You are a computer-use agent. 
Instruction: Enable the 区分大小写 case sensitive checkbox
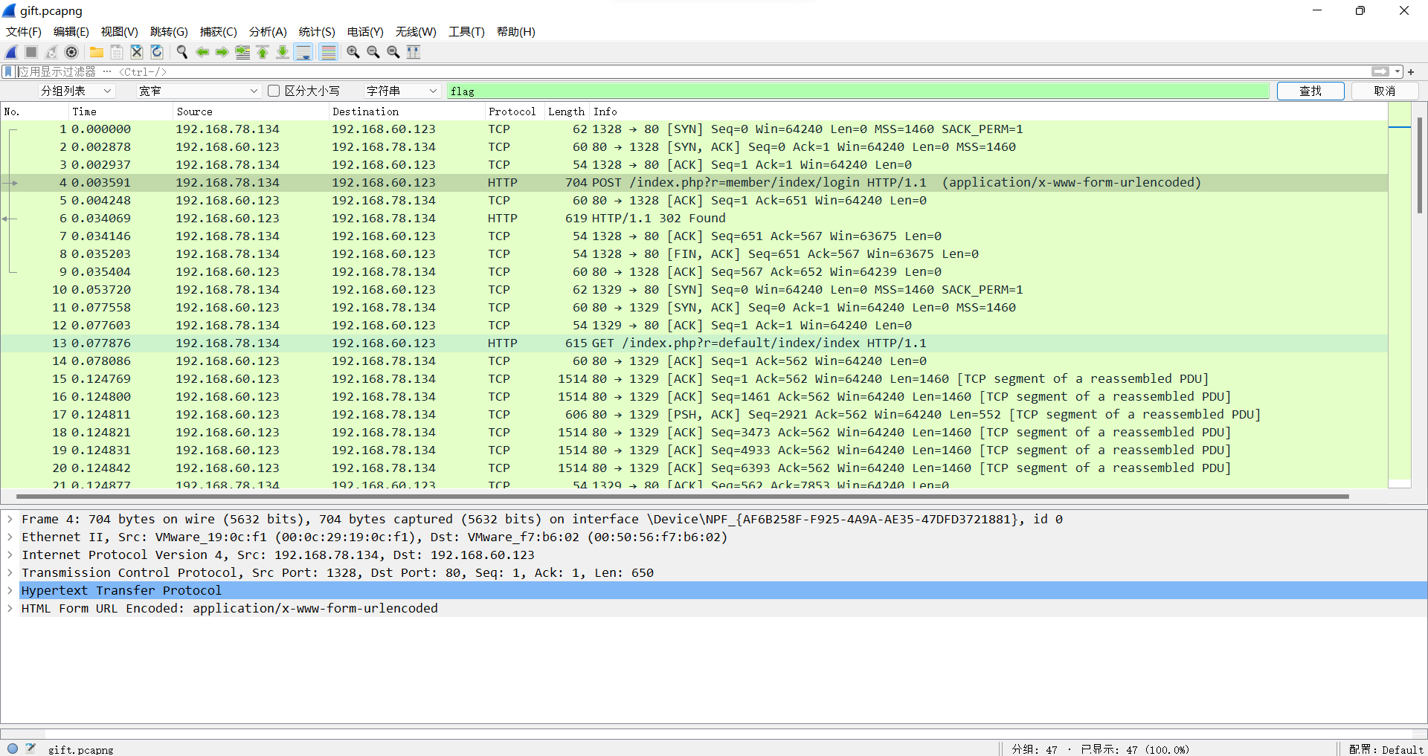coord(274,91)
